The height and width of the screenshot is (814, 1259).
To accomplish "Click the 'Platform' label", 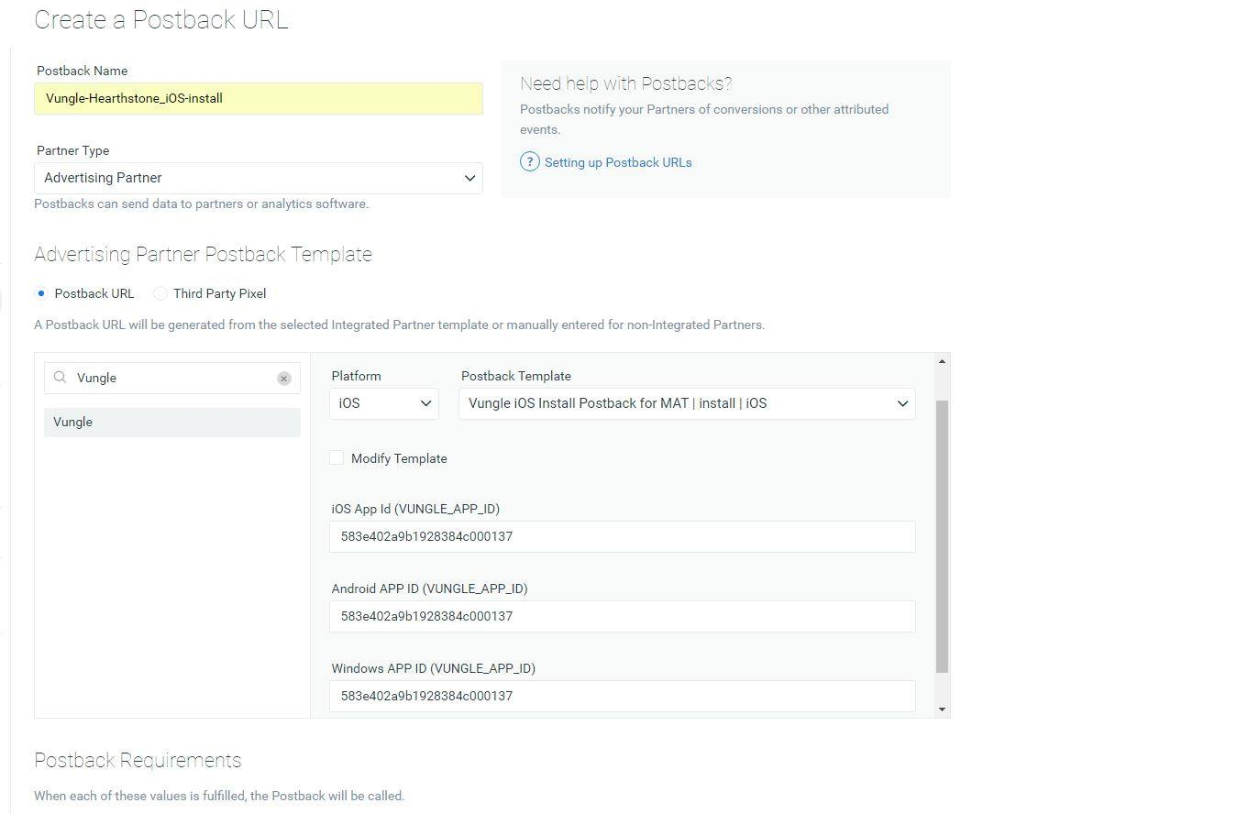I will pos(357,376).
